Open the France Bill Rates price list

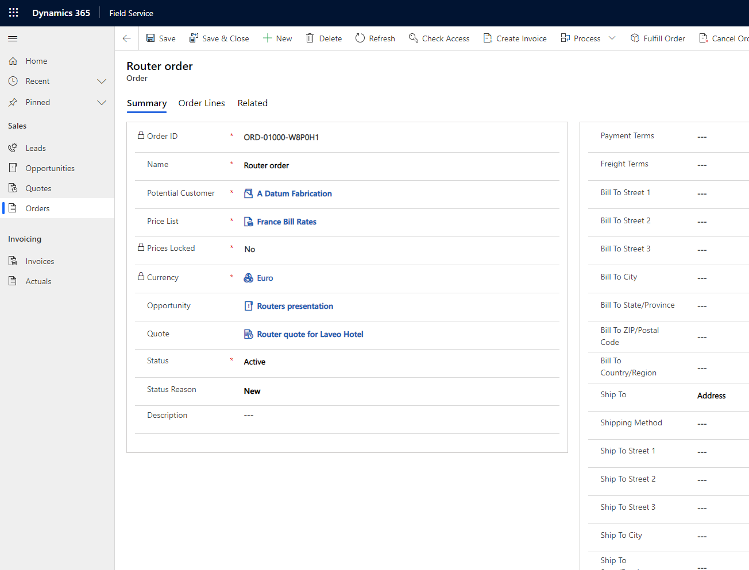287,222
